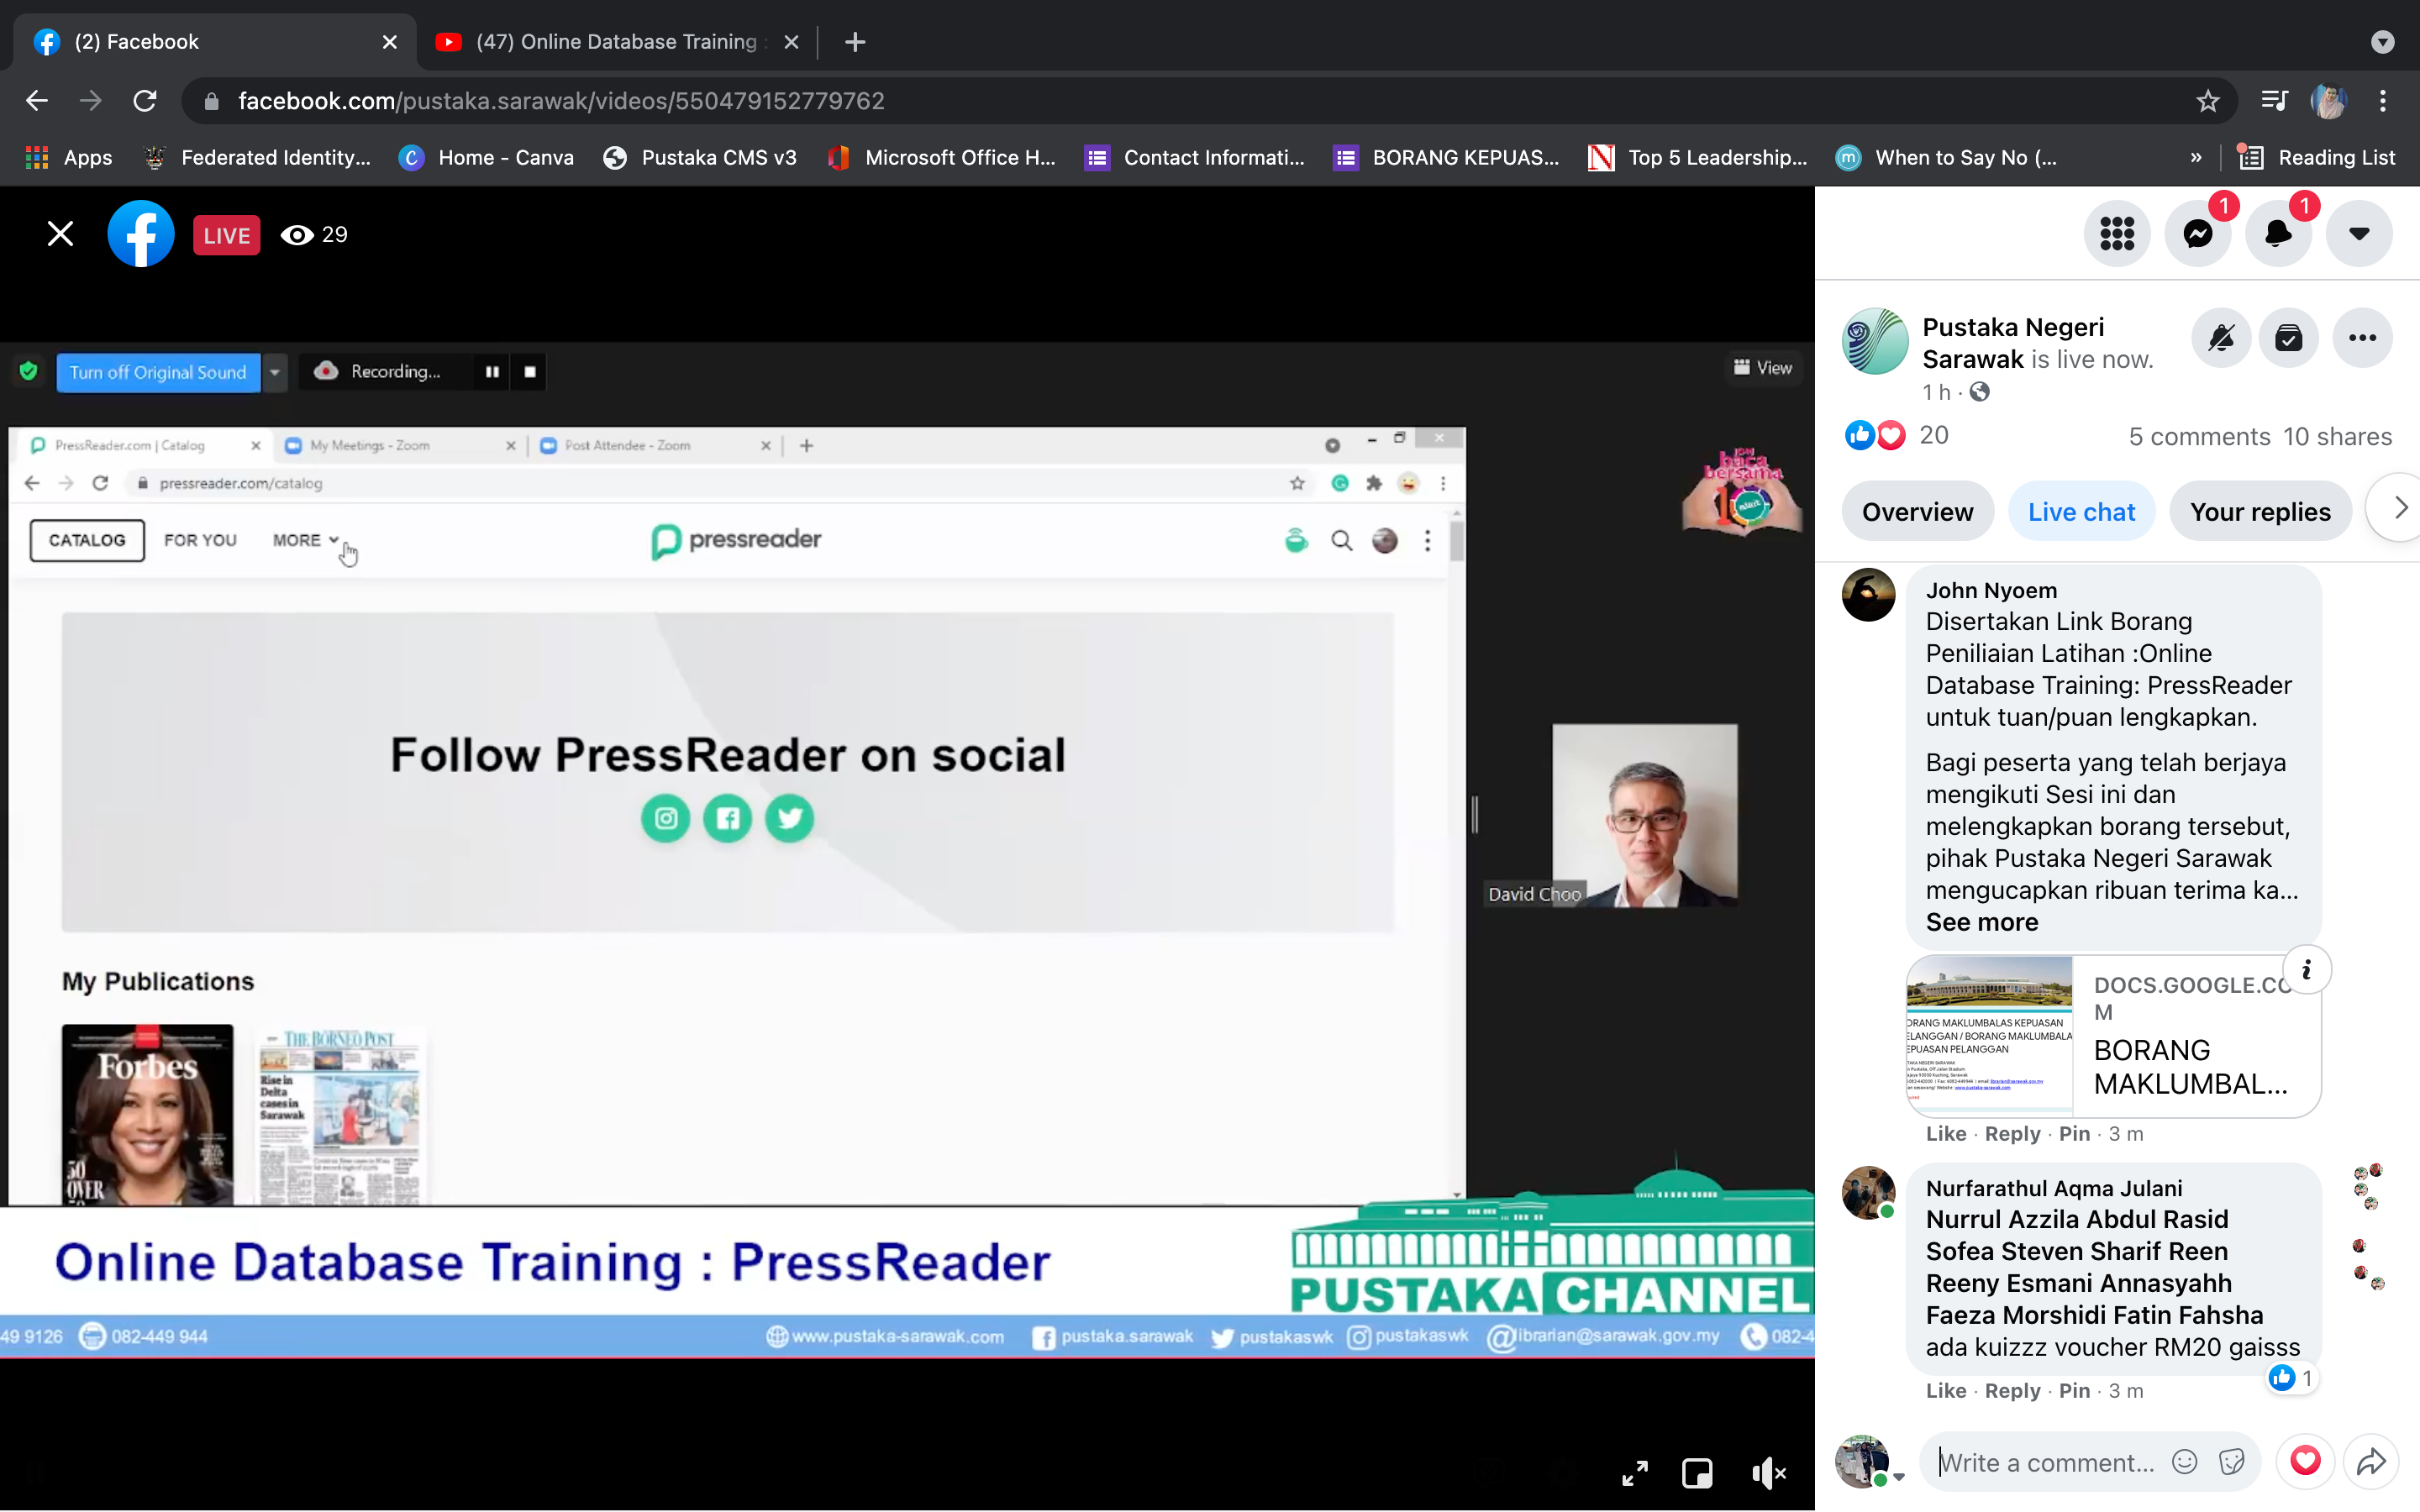Open tab search dropdown in Chrome
Screen dimensions: 2420x1512
(2383, 42)
